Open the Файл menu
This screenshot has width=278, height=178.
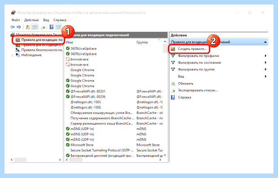[16, 20]
